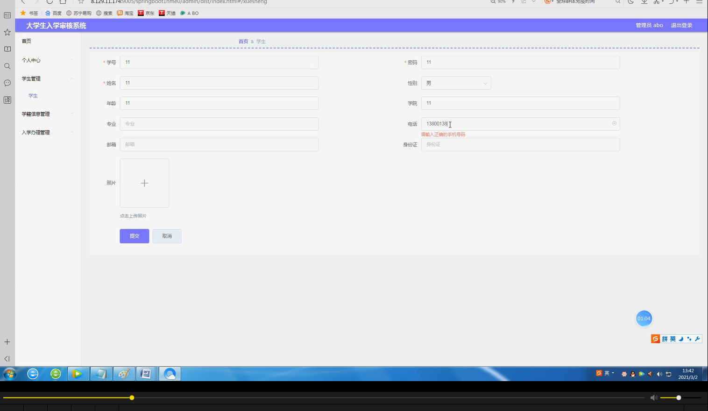Mute the video player speaker icon

[x=654, y=397]
